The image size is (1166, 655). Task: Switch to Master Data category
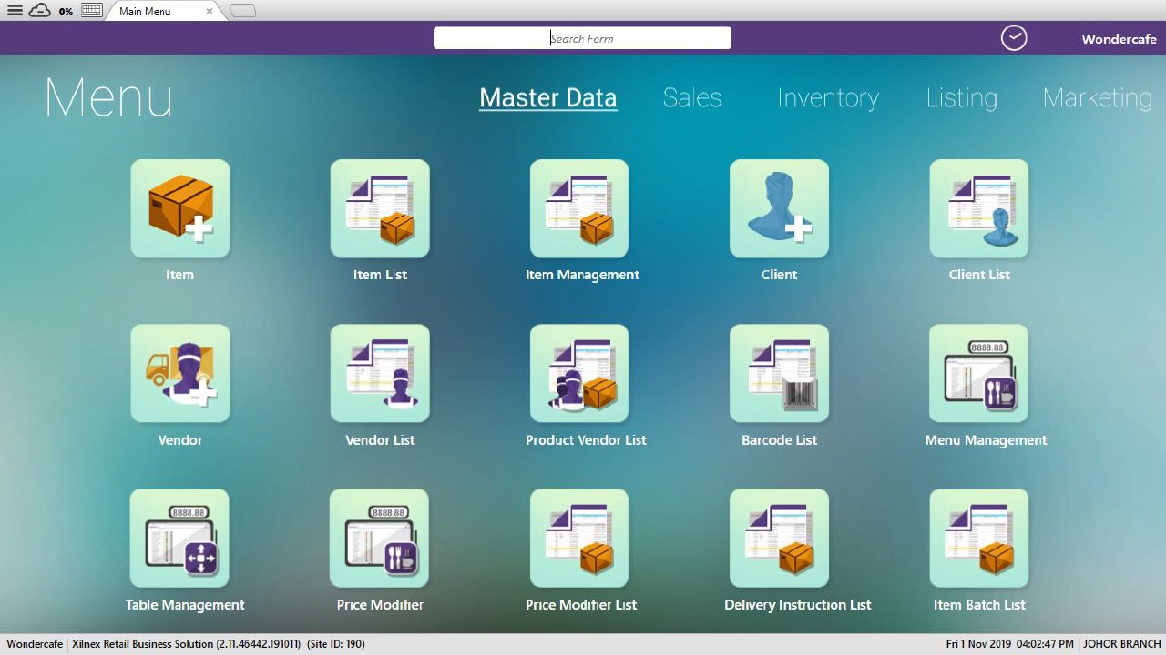(548, 98)
